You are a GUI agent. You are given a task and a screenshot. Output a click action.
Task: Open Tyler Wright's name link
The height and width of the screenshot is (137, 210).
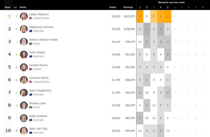37,52
